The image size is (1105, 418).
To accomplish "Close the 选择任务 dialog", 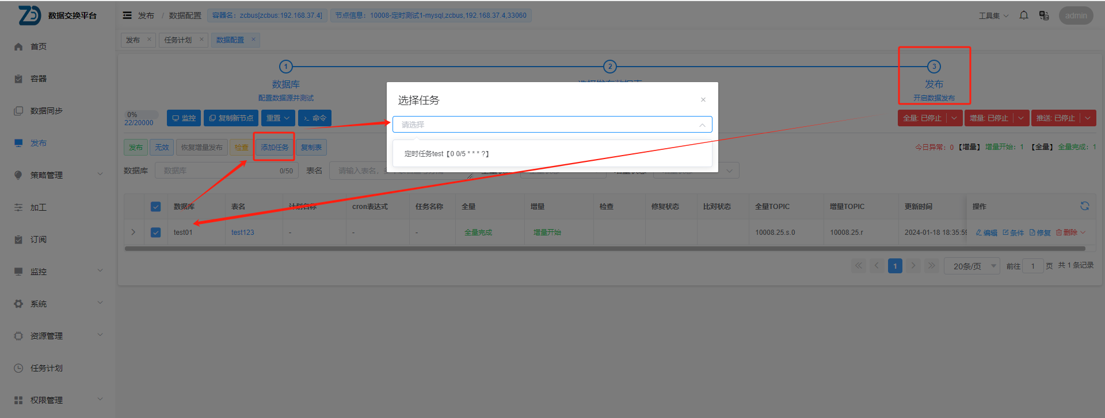I will click(703, 100).
